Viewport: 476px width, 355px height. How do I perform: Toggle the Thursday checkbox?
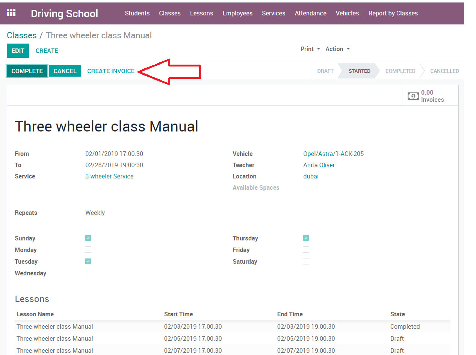point(306,238)
